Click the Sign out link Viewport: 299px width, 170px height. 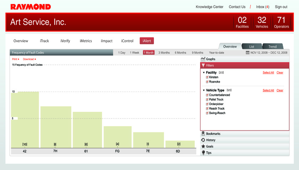(281, 7)
